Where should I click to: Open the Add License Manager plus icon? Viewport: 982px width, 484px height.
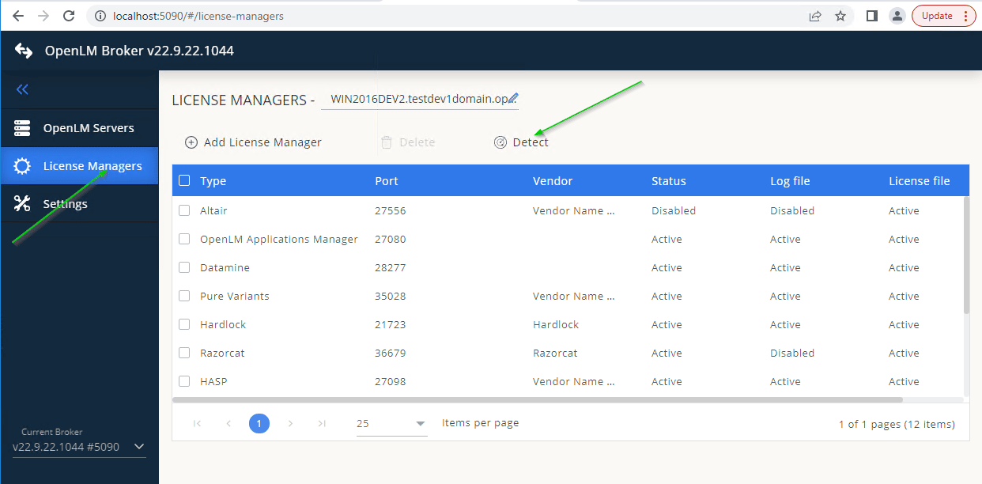tap(191, 142)
